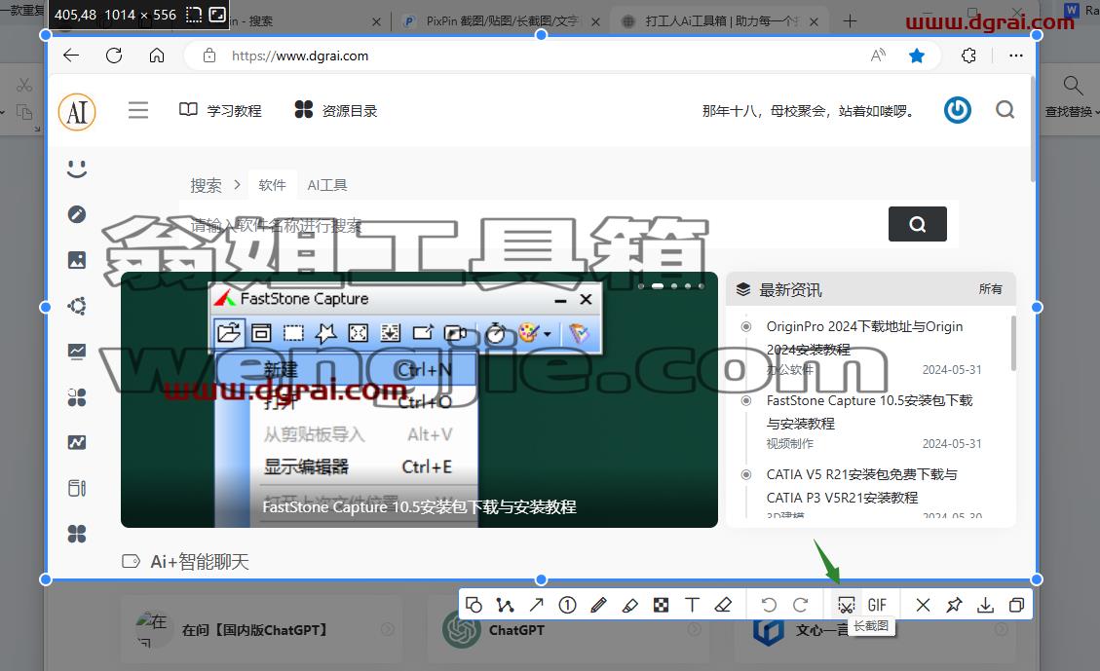
Task: Switch to the PixPin 截图 browser tab
Action: pos(501,21)
